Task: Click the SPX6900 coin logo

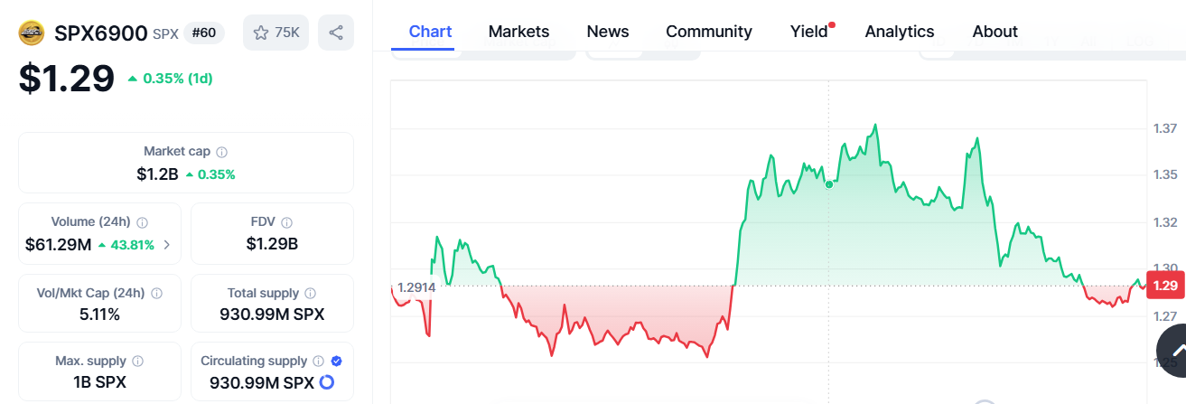Action: tap(32, 33)
